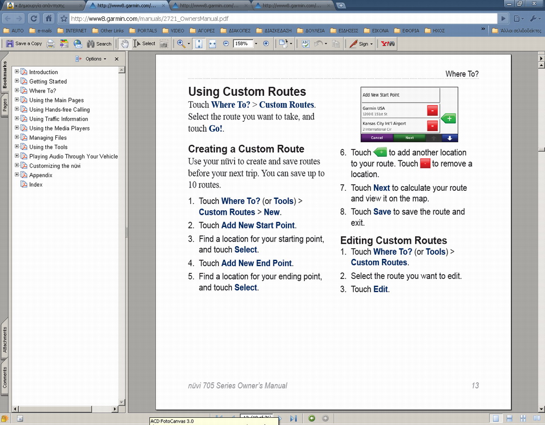Image resolution: width=545 pixels, height=425 pixels.
Task: Open the Using the Media Players bookmark
Action: click(x=59, y=128)
